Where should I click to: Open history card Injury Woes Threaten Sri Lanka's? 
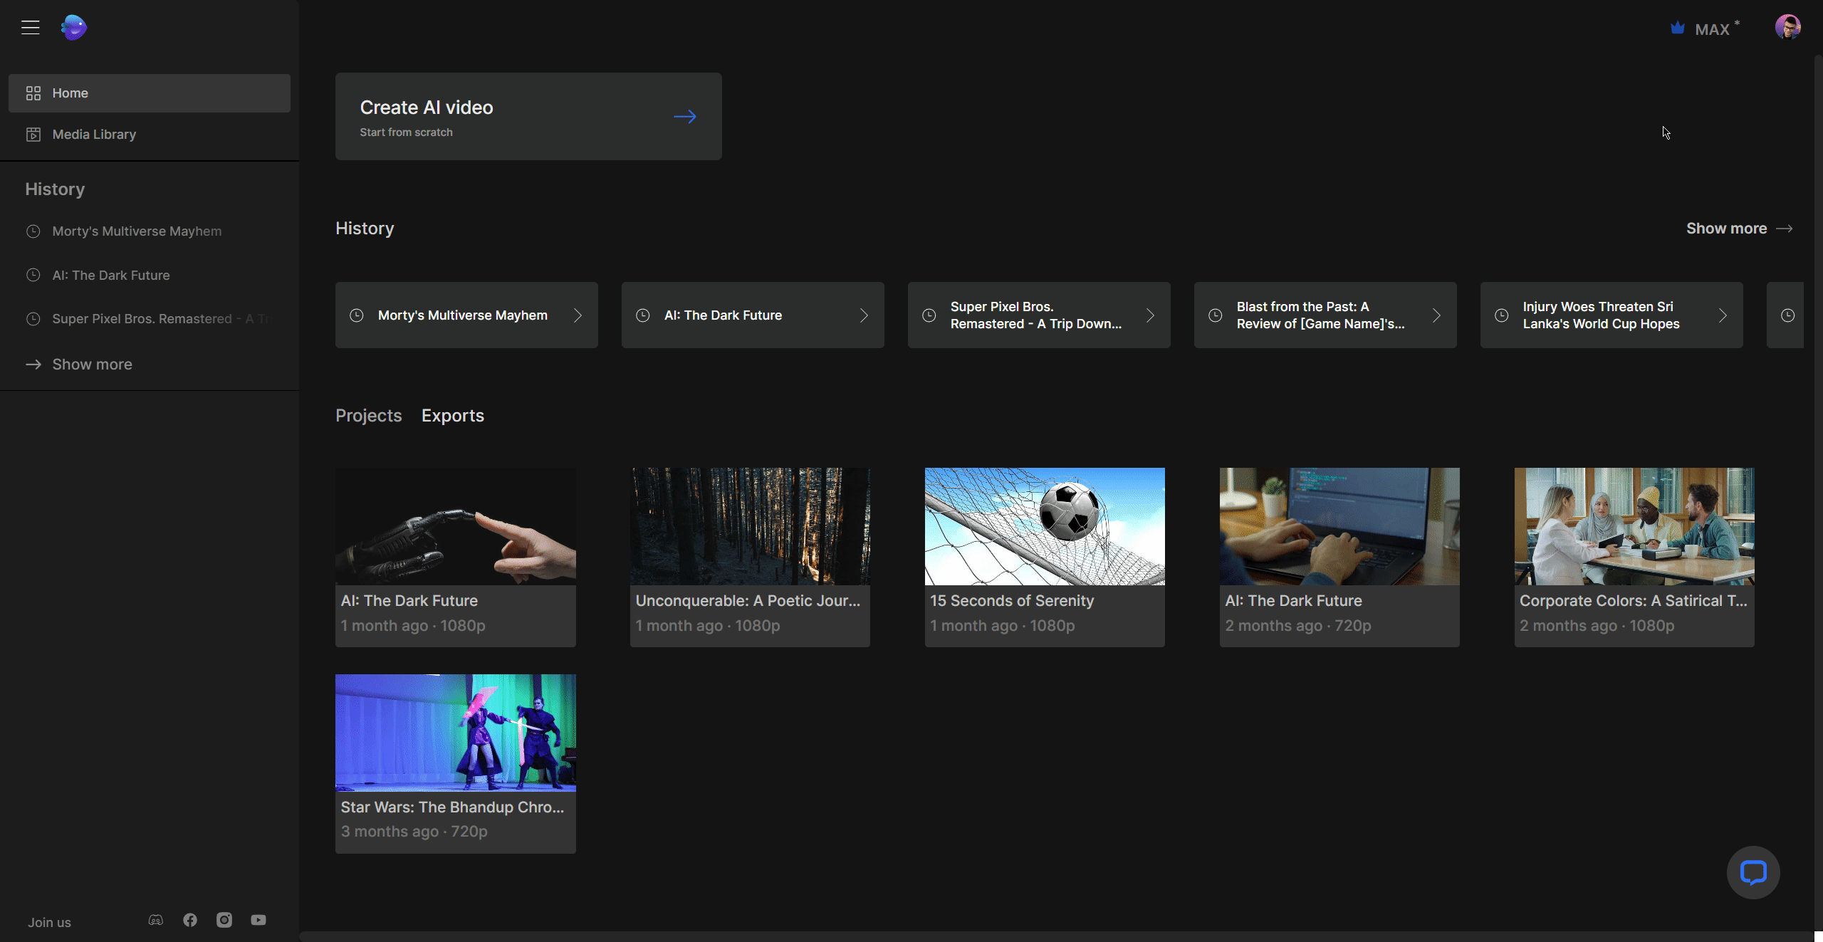pyautogui.click(x=1612, y=315)
